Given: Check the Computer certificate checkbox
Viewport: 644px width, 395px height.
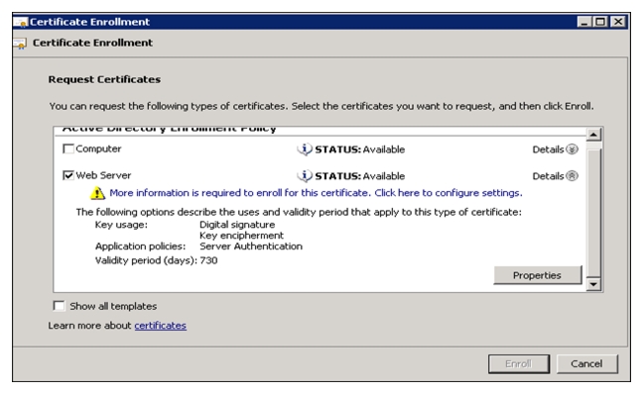Looking at the screenshot, I should tap(68, 148).
